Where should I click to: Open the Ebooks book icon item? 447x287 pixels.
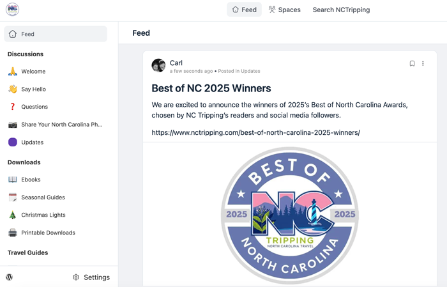coord(13,180)
